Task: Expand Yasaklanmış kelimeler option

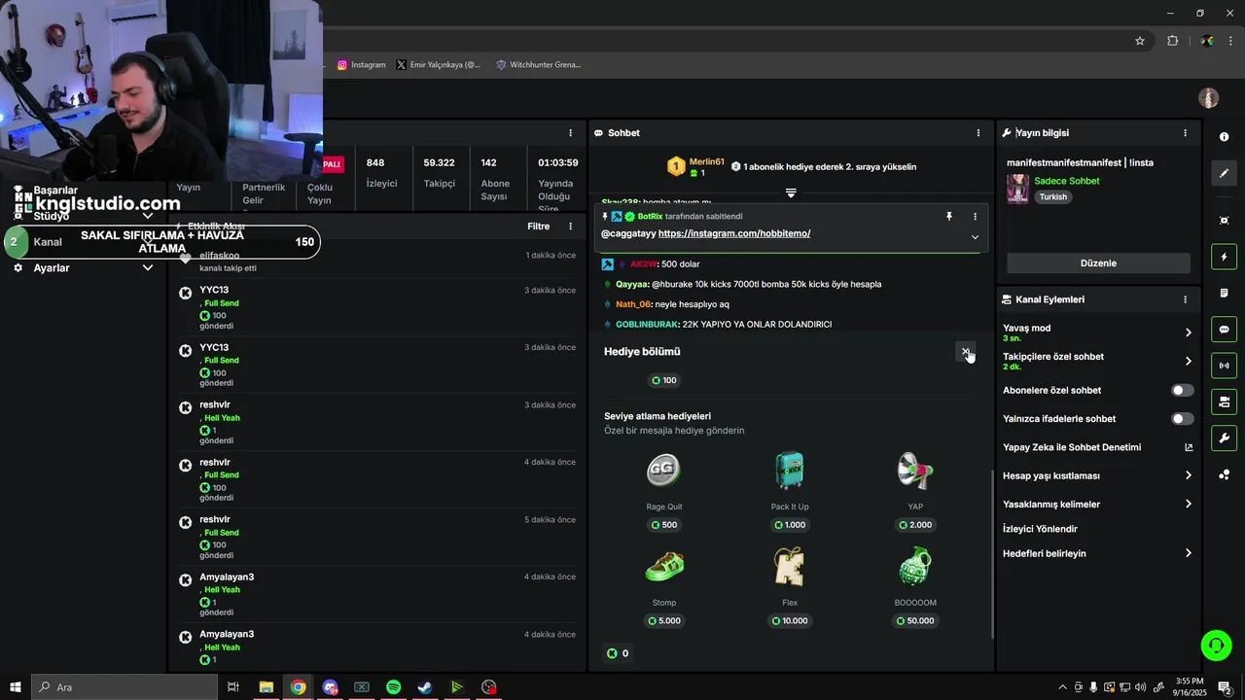Action: [1189, 504]
